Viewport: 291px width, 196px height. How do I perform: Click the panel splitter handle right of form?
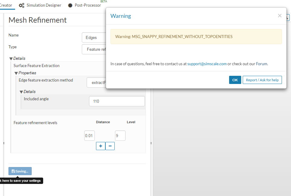coord(151,143)
